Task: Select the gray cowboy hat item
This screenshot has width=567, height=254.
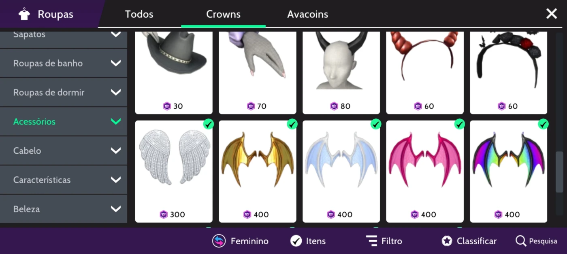Action: click(x=173, y=73)
